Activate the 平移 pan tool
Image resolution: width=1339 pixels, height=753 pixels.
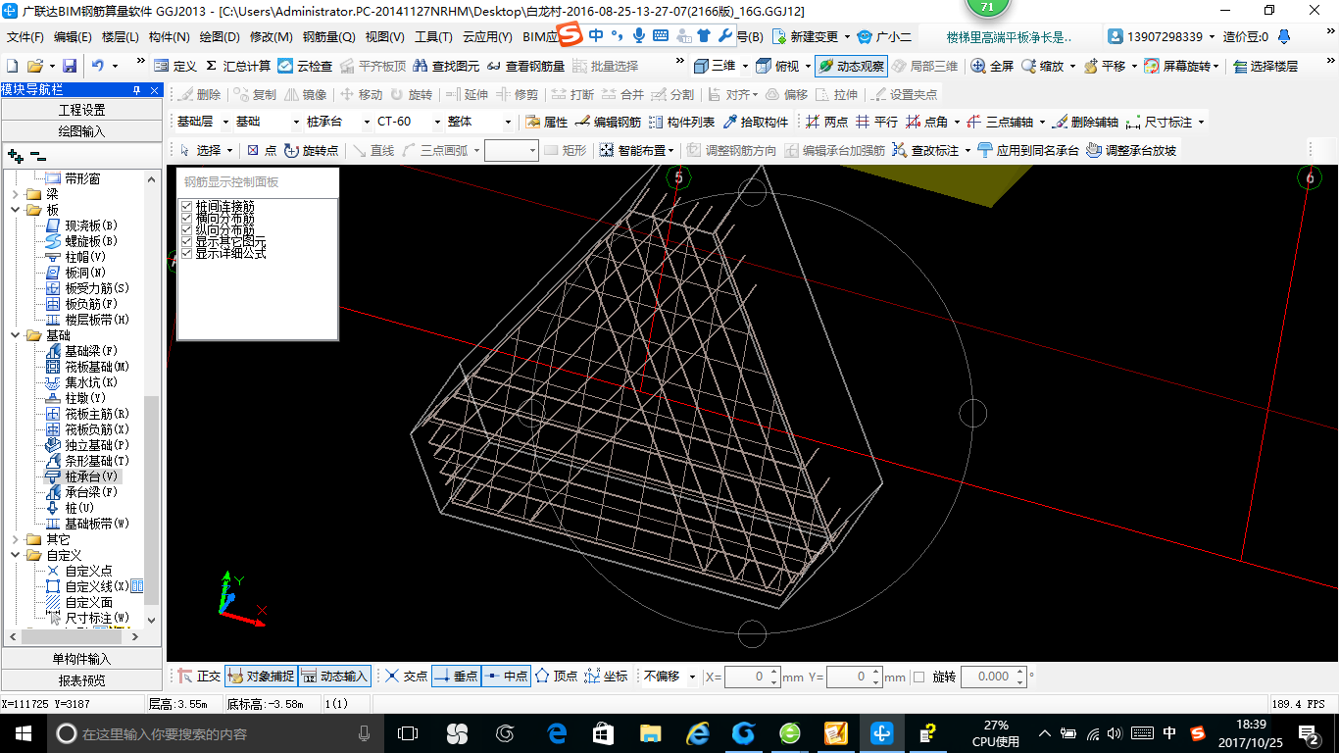coord(1104,66)
